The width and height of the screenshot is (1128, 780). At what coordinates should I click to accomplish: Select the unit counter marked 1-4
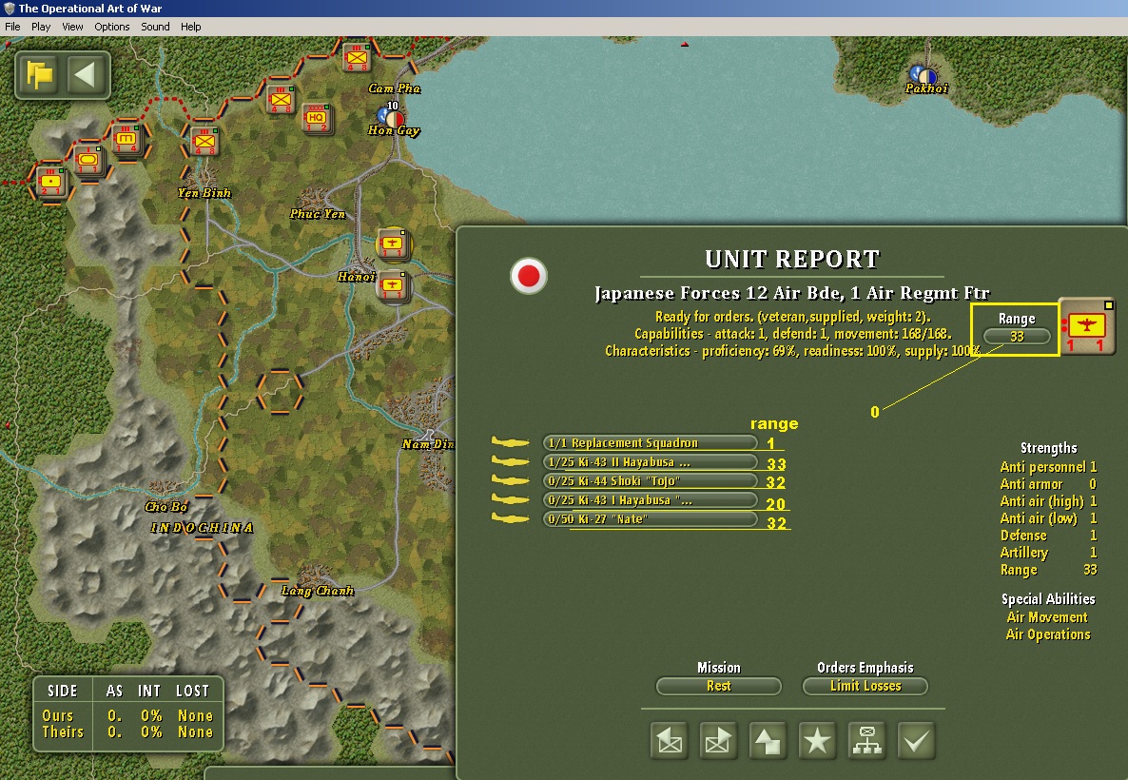126,139
